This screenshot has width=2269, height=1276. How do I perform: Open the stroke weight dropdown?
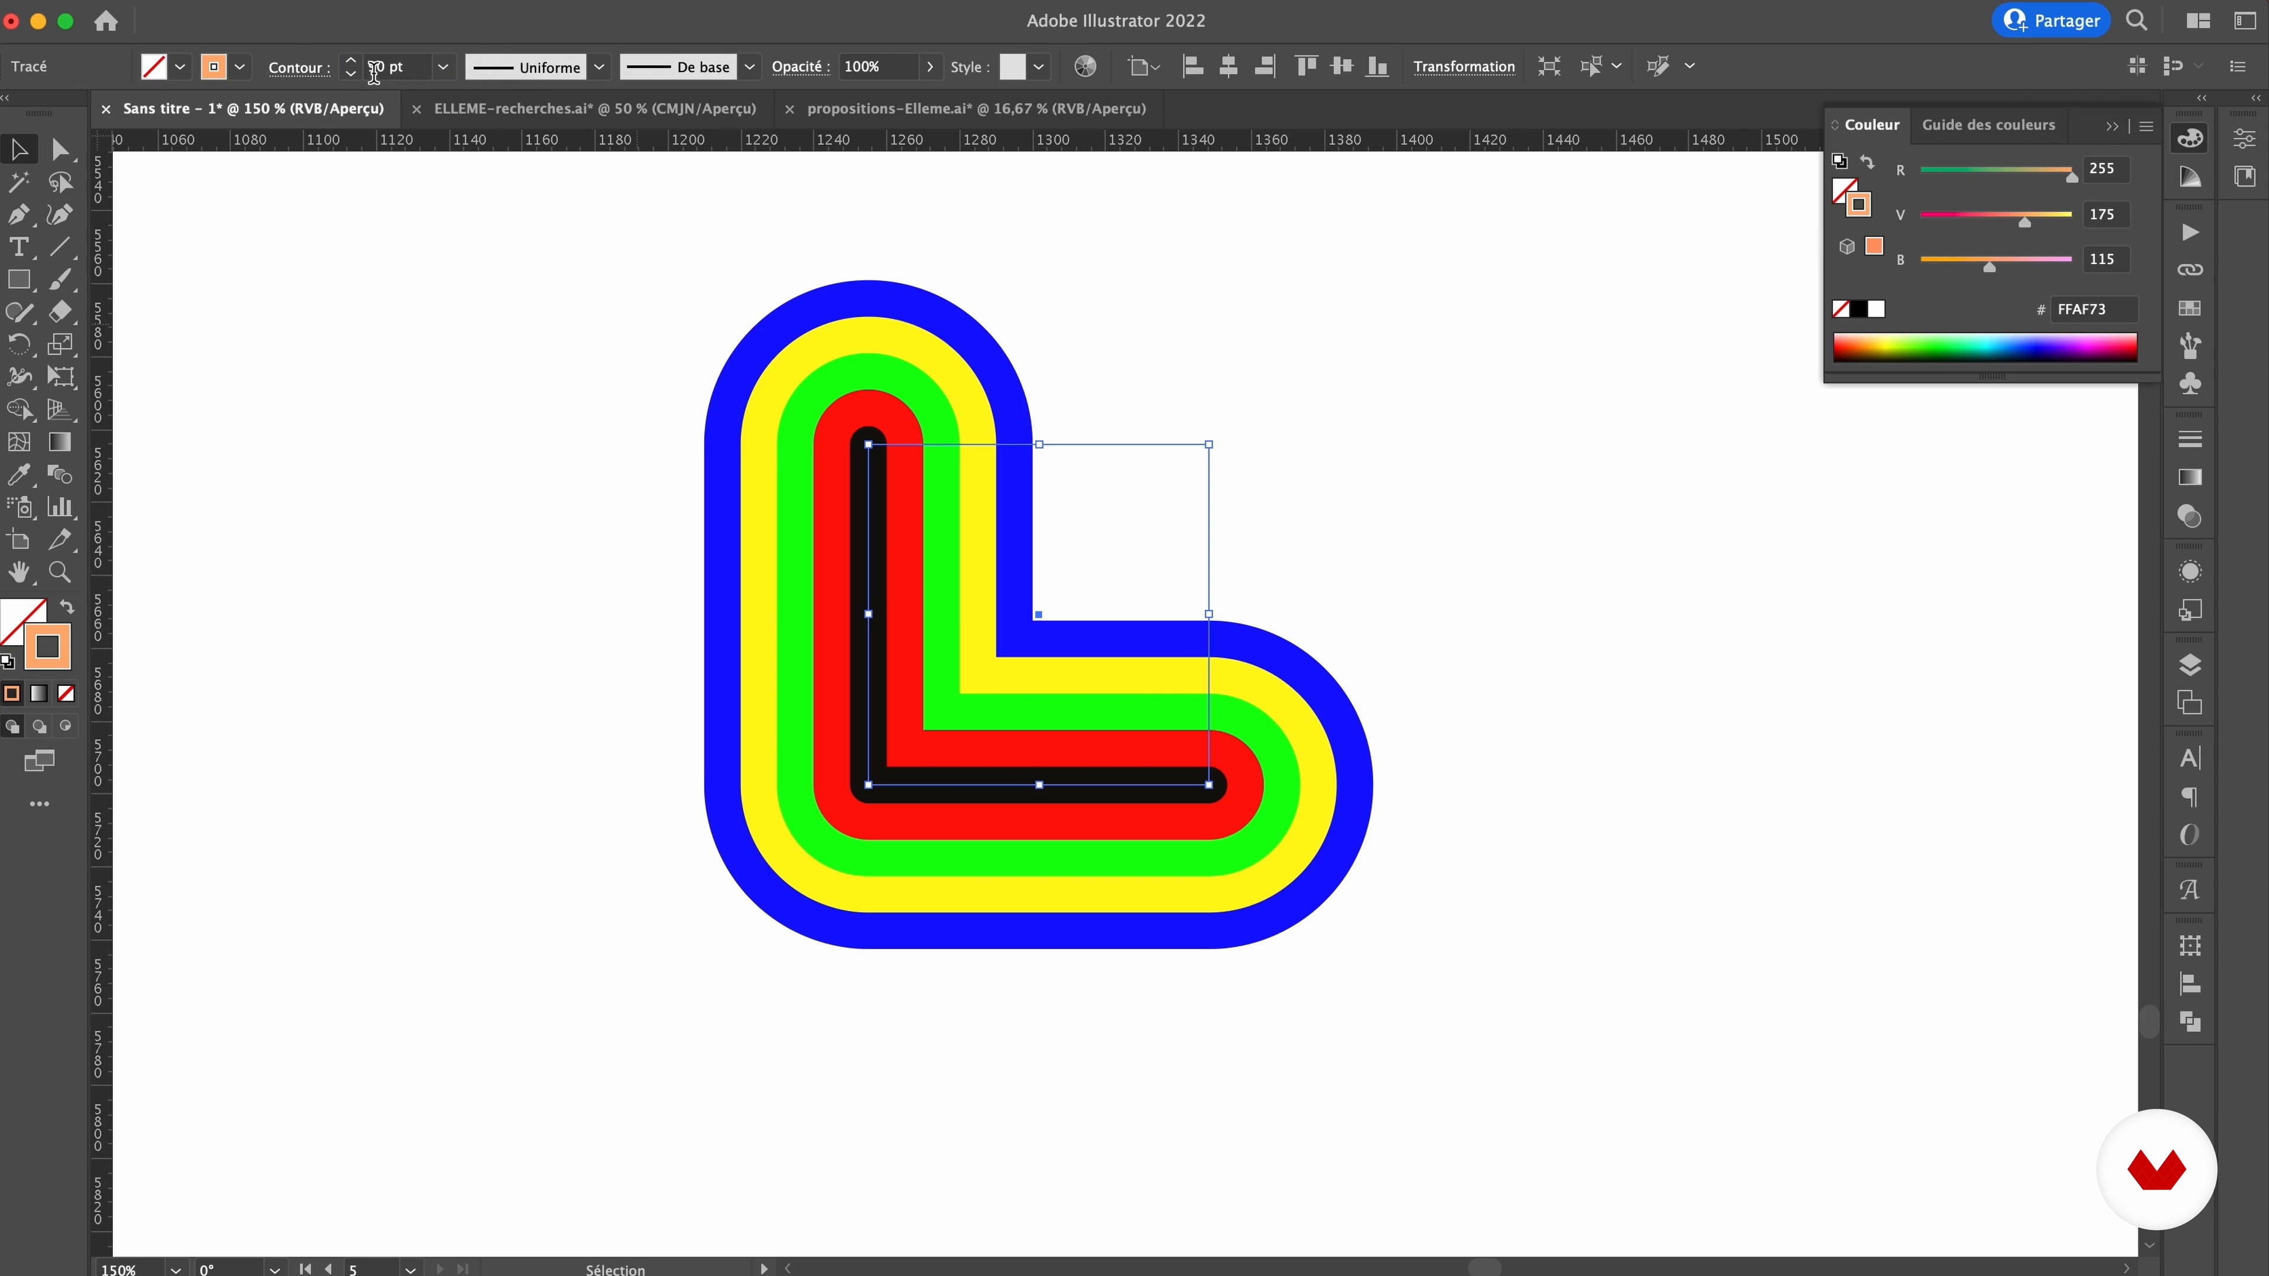click(x=443, y=67)
